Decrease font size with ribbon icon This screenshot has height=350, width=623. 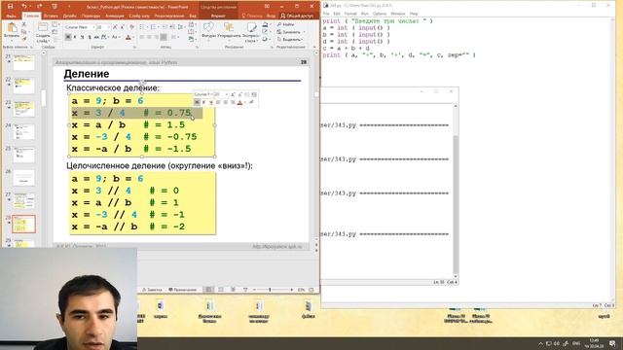(123, 27)
